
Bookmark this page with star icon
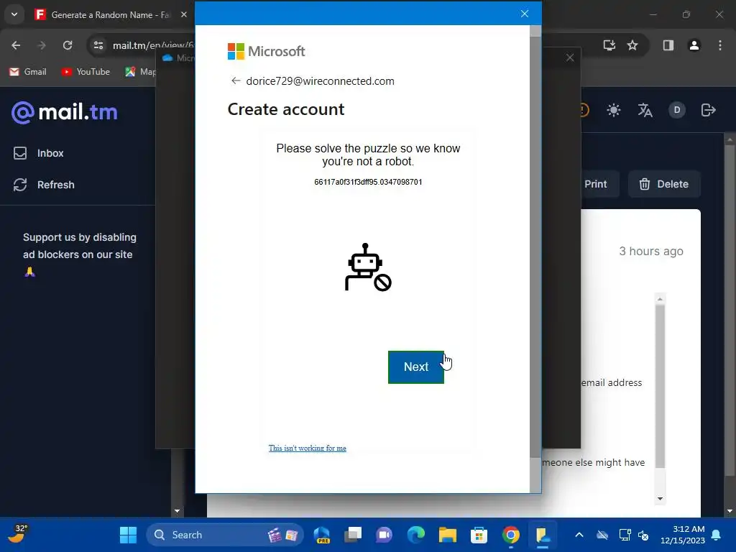coord(632,45)
